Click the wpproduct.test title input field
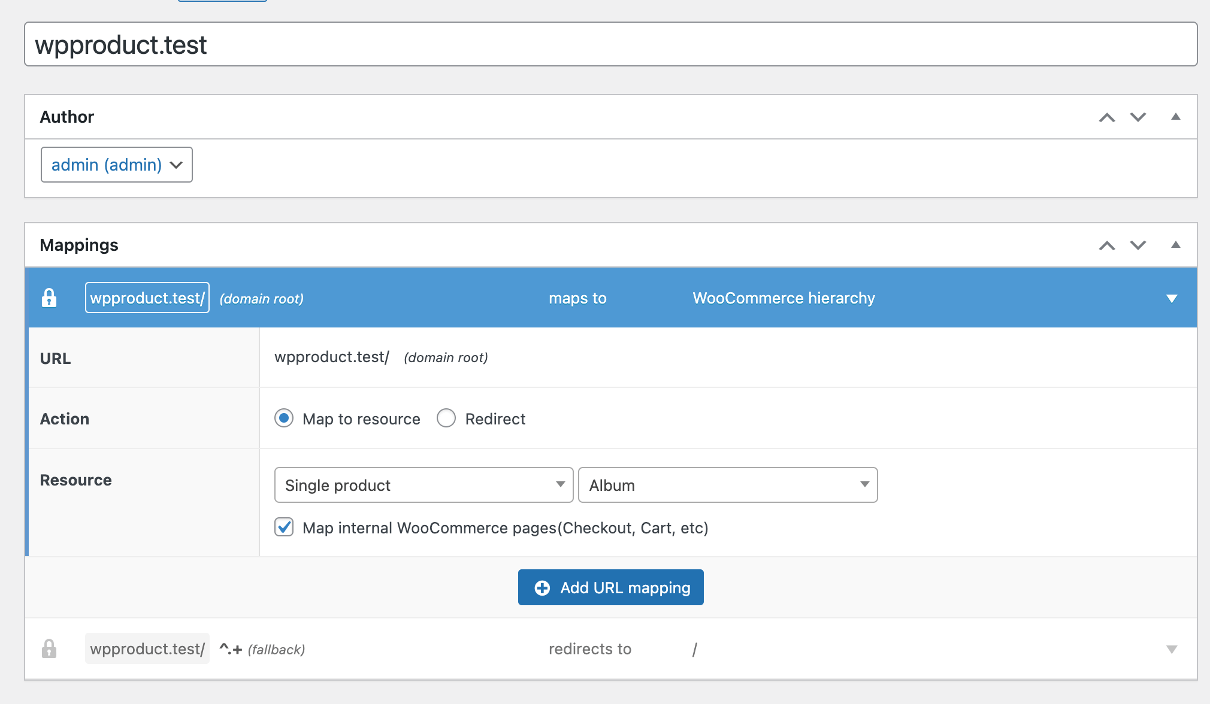1210x704 pixels. tap(610, 44)
